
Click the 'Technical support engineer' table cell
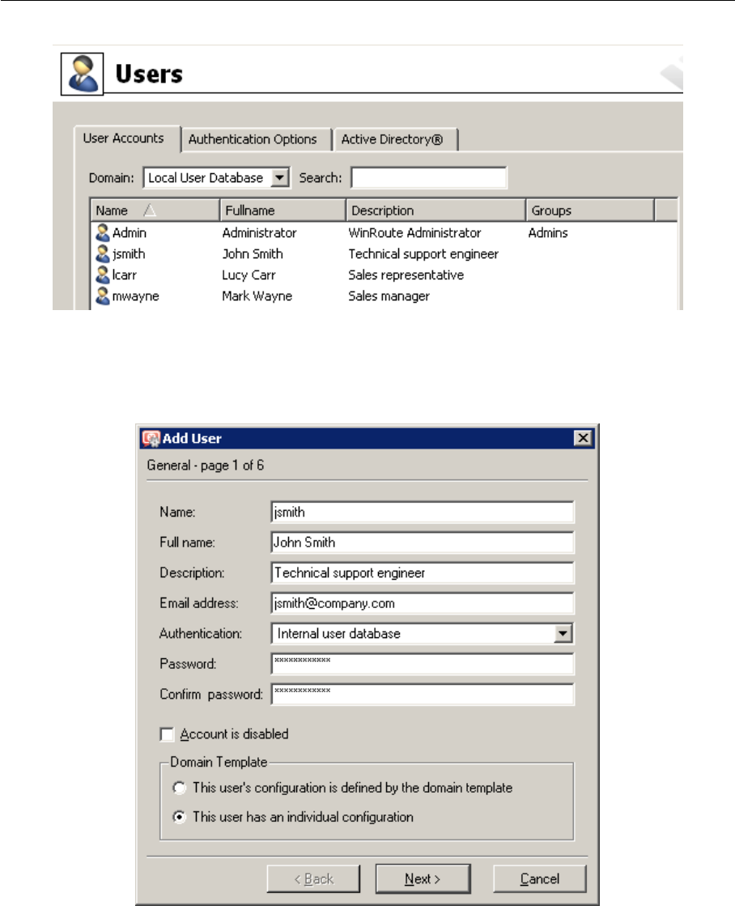point(423,253)
